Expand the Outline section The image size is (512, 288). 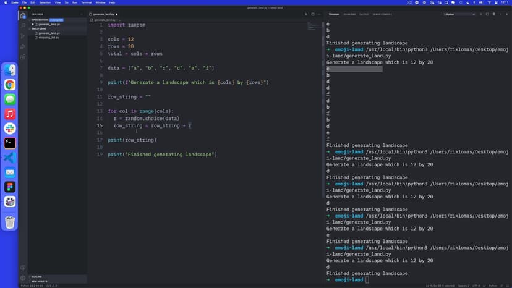click(x=36, y=276)
